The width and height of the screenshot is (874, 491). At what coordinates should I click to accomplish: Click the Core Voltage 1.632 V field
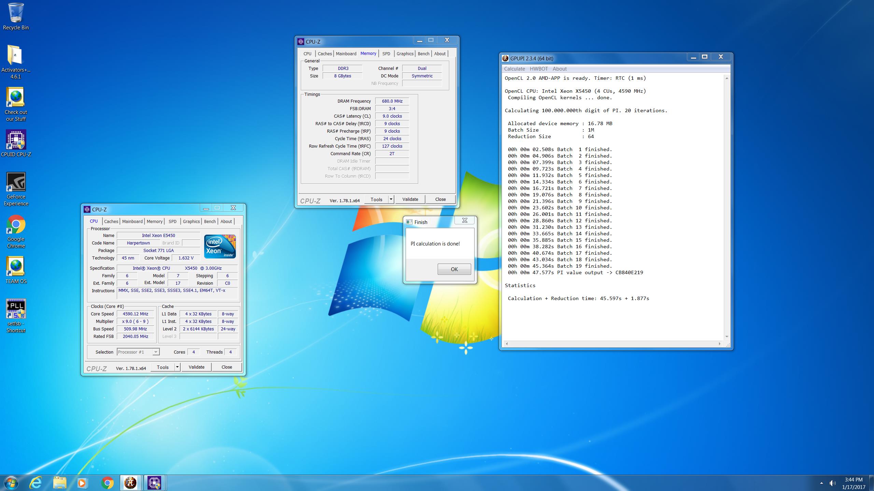click(186, 258)
